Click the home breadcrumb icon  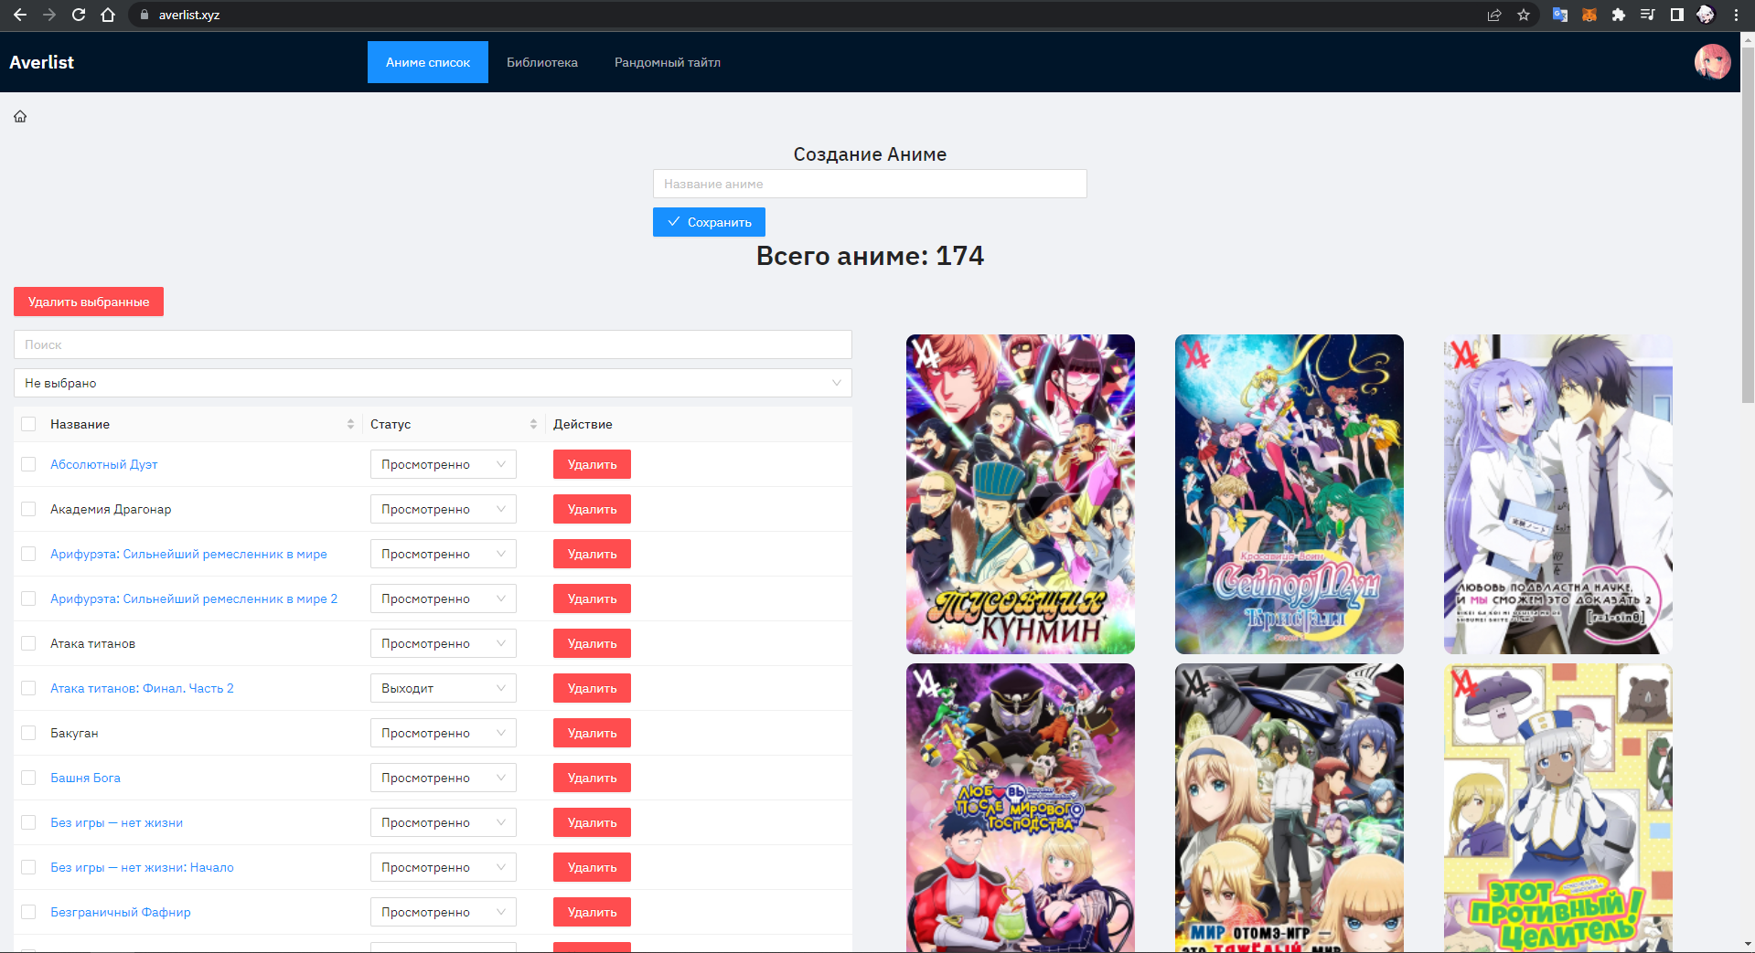(x=20, y=116)
